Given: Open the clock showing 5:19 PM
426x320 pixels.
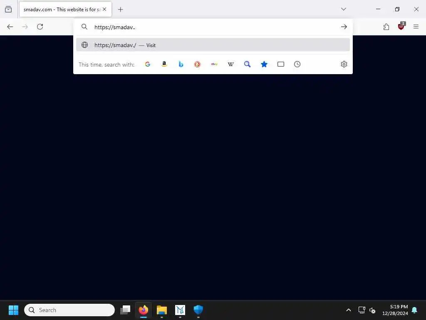Looking at the screenshot, I should click(395, 310).
